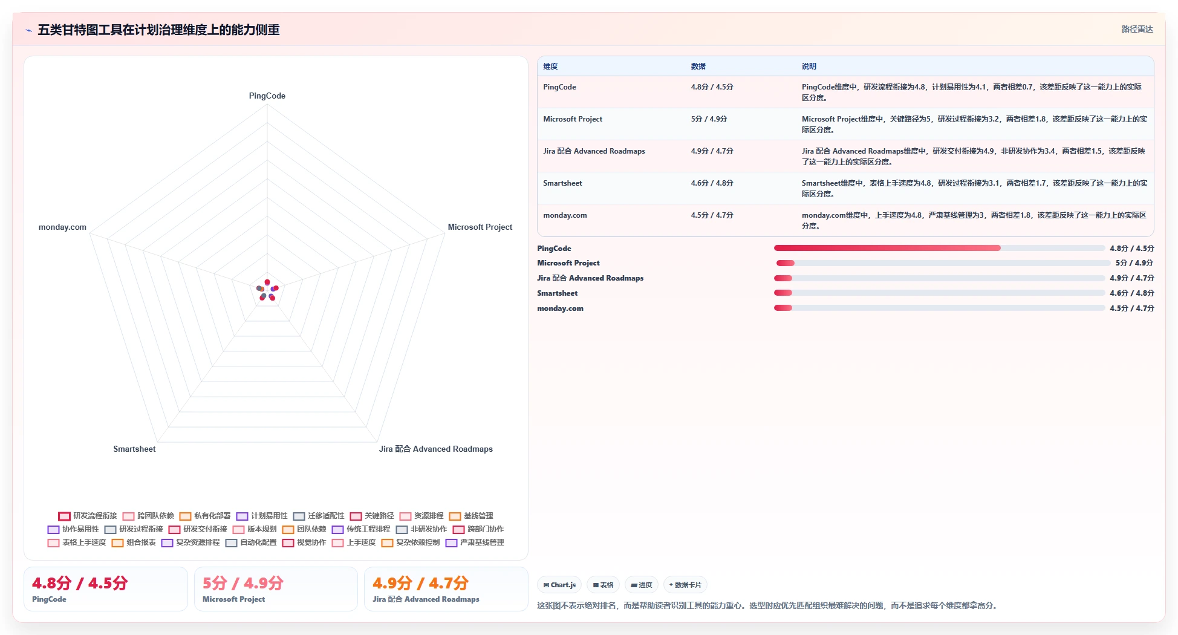The height and width of the screenshot is (635, 1178).
Task: Hide the 复杂依赖控制 legend series
Action: [x=411, y=542]
